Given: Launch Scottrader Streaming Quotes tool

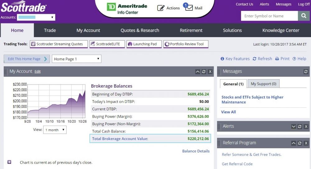Looking at the screenshot, I should pyautogui.click(x=58, y=44).
